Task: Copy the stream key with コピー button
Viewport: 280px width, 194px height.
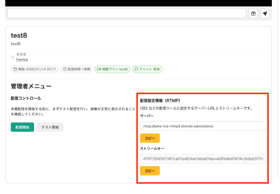Action: 150,171
